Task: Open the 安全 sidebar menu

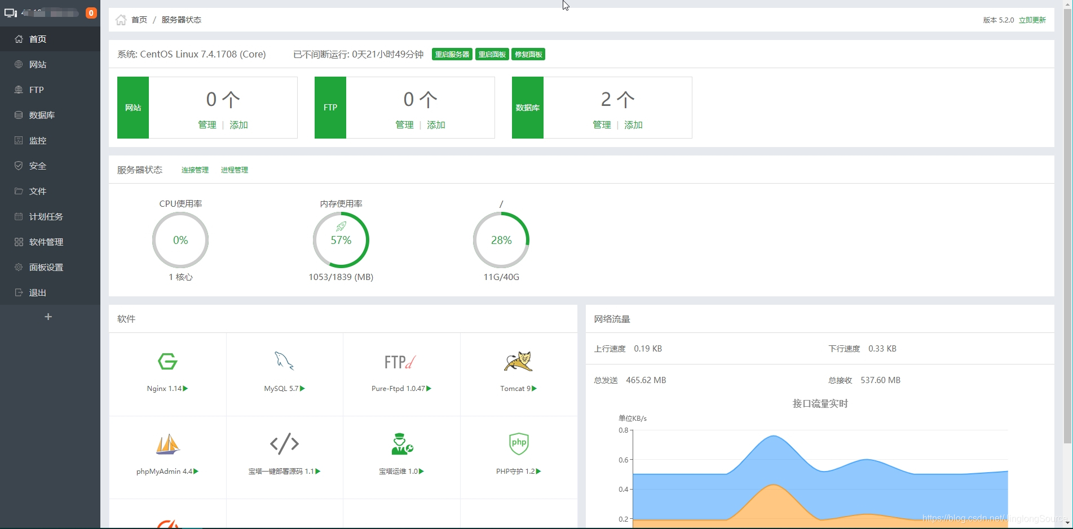Action: tap(50, 166)
